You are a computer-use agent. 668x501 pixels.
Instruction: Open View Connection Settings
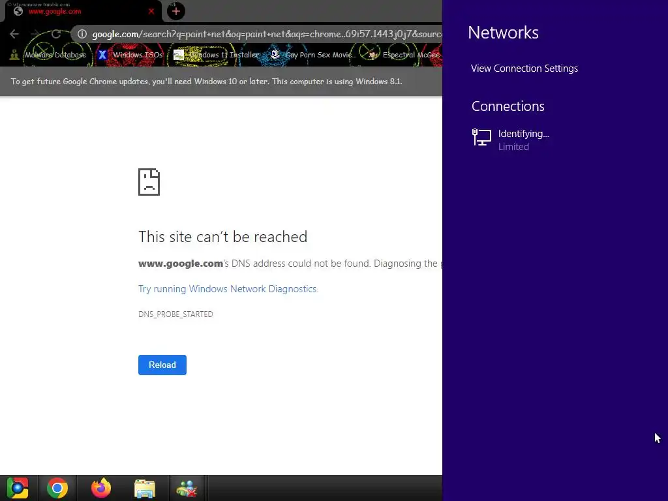[524, 68]
